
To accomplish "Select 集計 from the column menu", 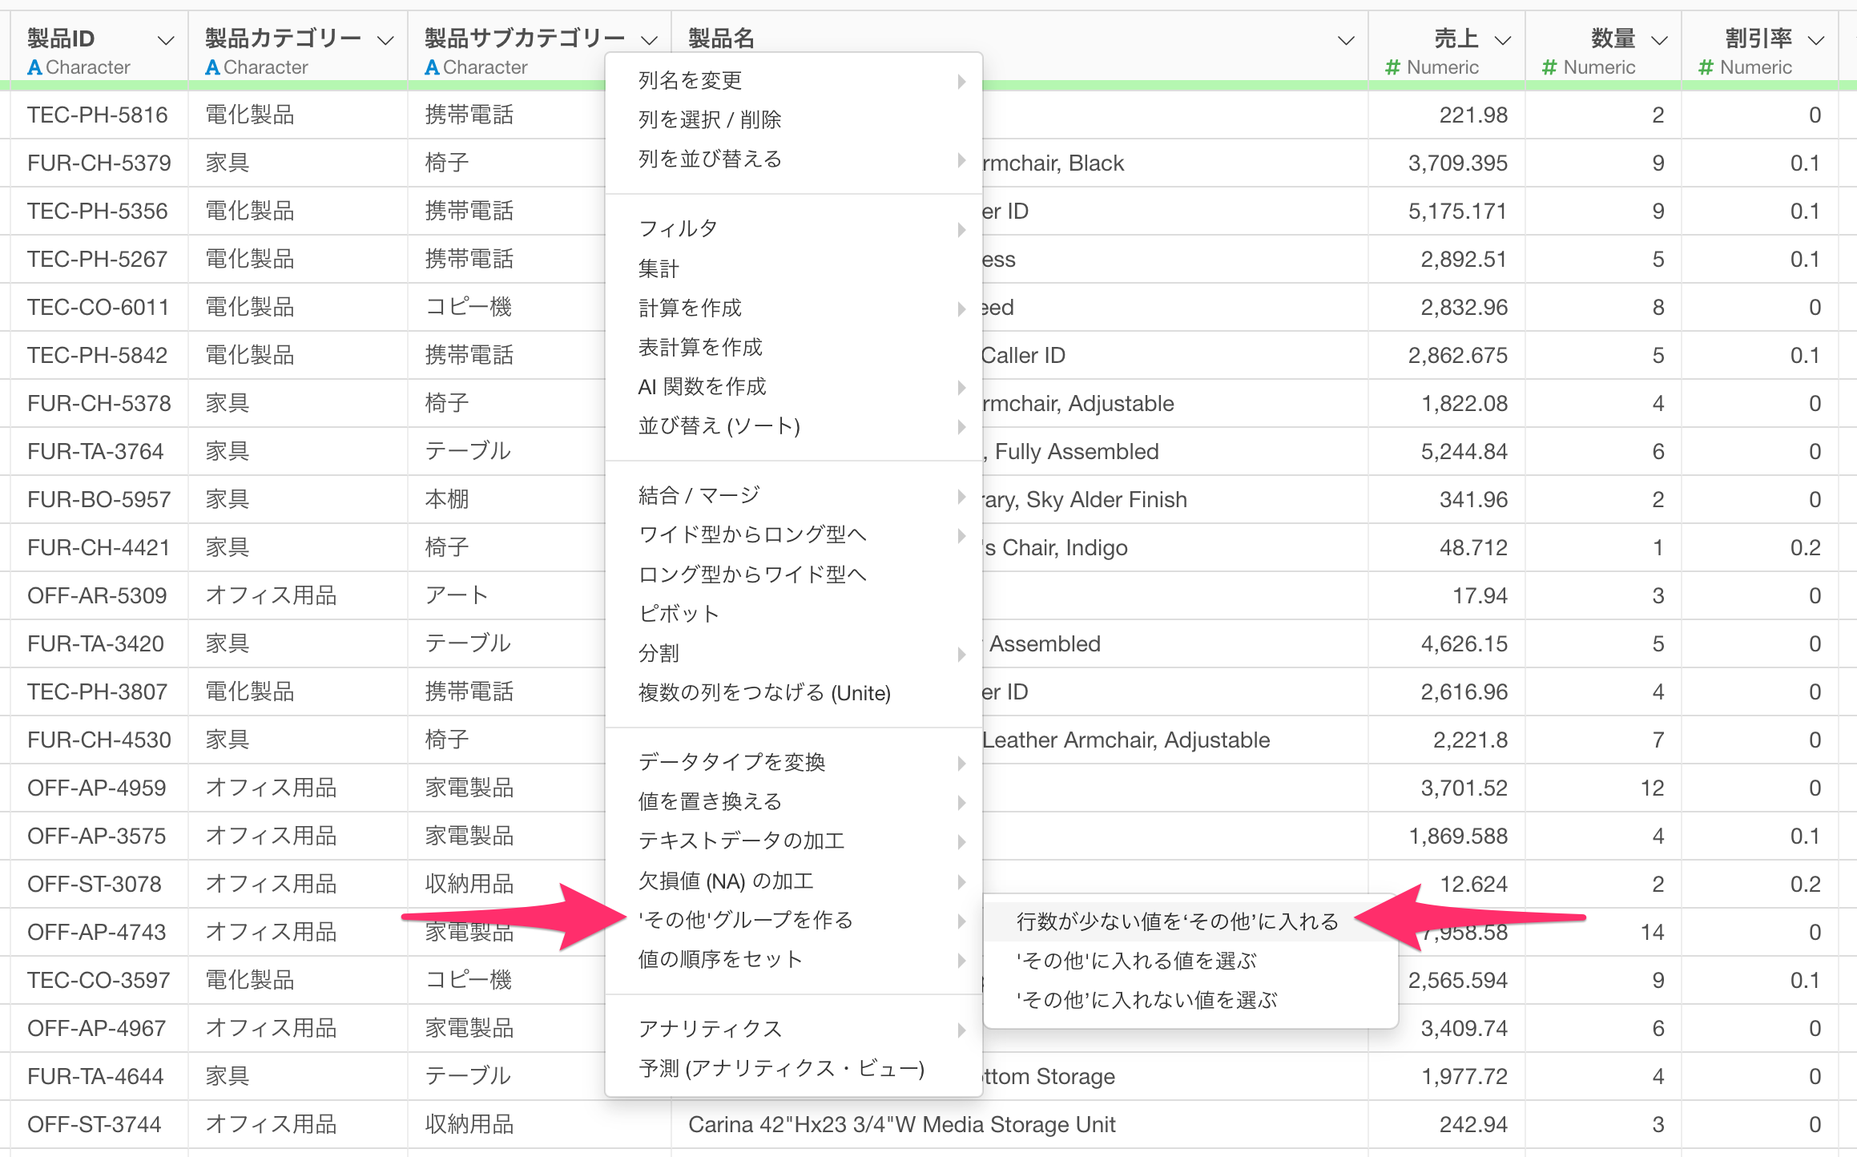I will pos(659,268).
